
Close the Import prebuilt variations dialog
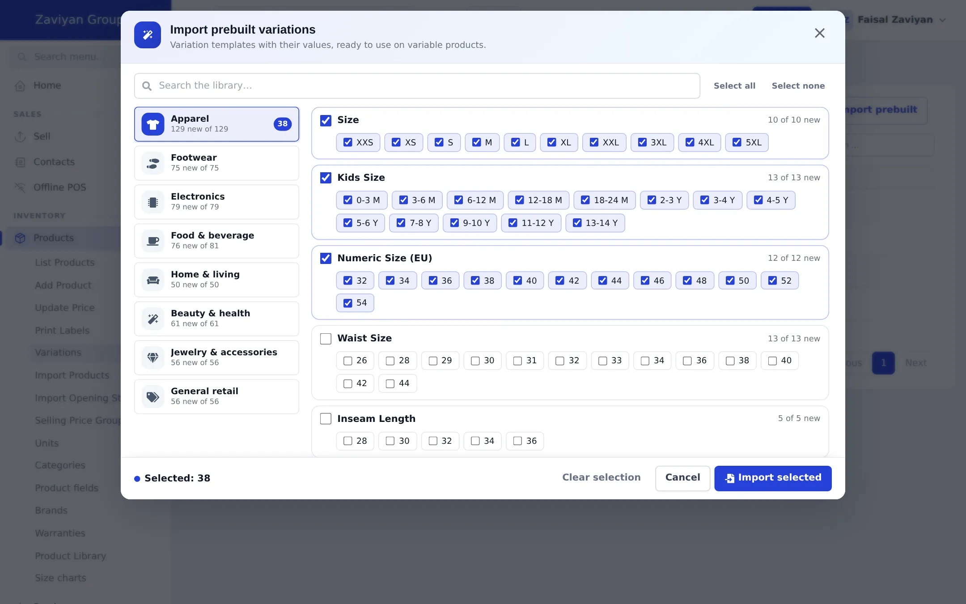(819, 33)
